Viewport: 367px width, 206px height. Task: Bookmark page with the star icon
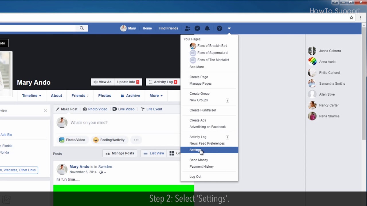click(352, 17)
